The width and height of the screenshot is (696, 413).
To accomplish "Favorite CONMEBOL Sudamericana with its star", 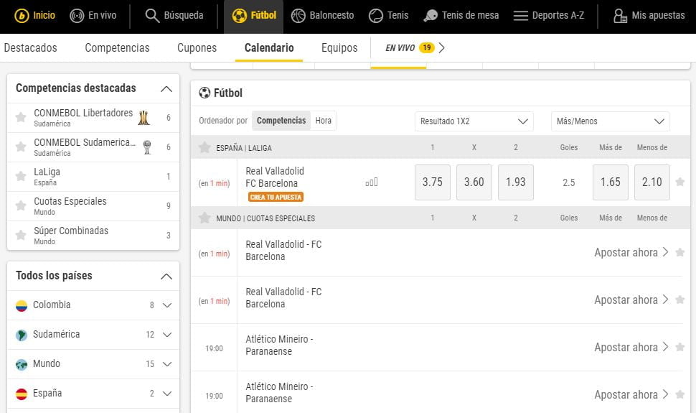I will 20,147.
